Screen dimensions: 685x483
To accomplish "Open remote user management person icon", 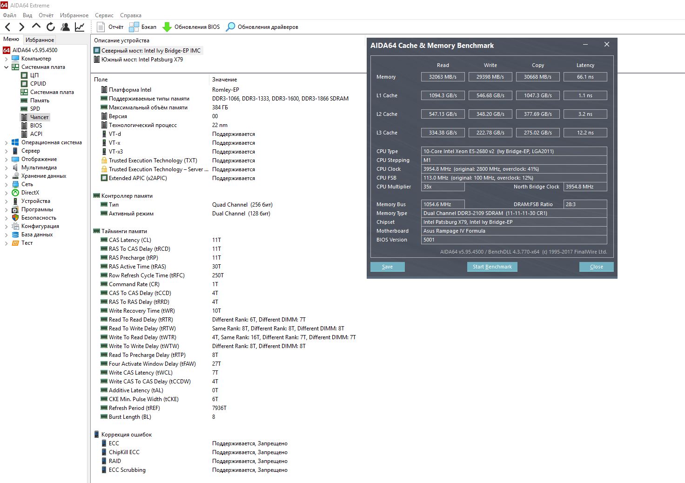I will pos(65,27).
